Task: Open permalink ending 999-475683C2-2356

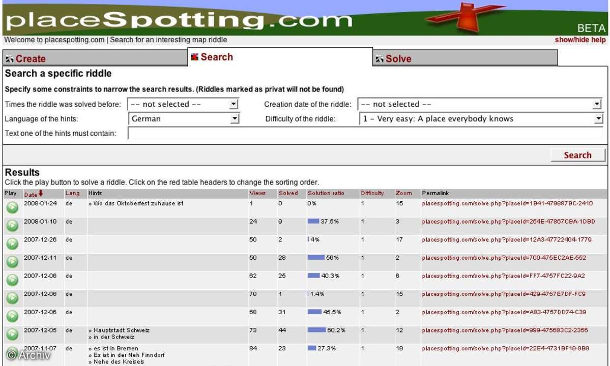Action: pyautogui.click(x=505, y=330)
